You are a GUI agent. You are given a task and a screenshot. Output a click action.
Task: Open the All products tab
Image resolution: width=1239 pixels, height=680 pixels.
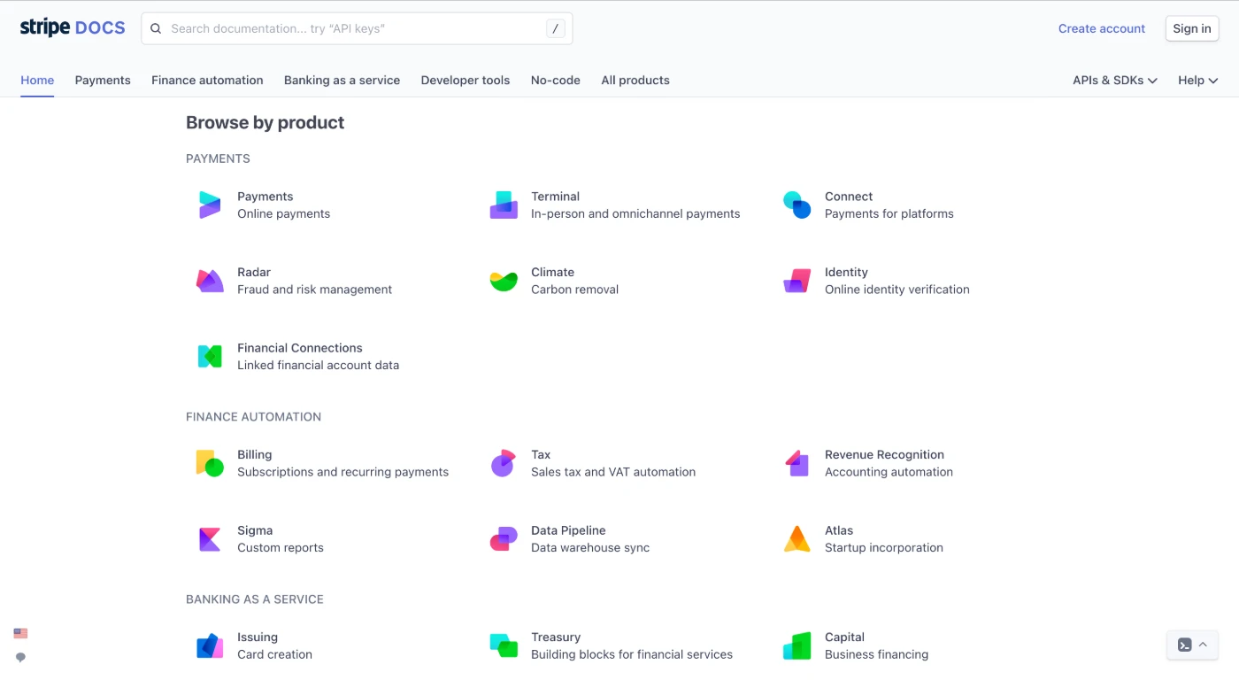click(x=635, y=80)
